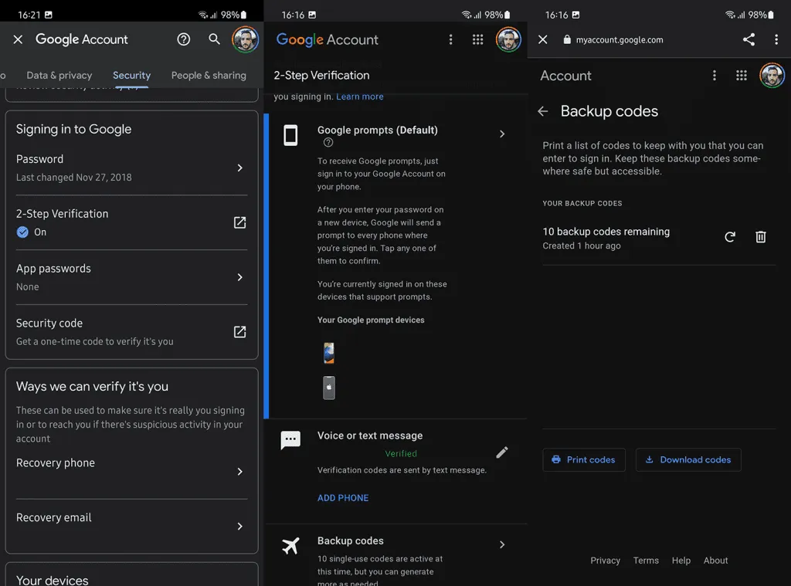
Task: Share the page via share icon
Action: click(749, 39)
